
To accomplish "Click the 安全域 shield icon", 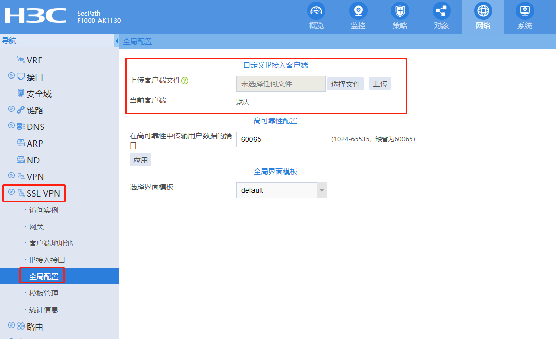I will [21, 93].
